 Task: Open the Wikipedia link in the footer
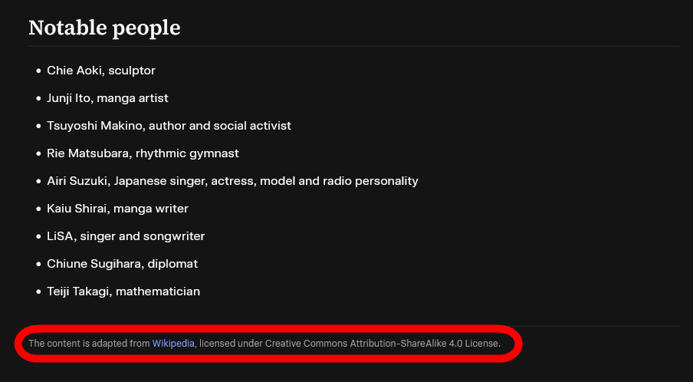coord(173,344)
